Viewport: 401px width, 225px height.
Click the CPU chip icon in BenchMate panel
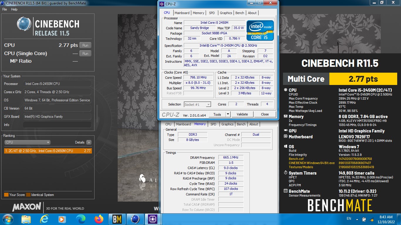click(x=286, y=90)
